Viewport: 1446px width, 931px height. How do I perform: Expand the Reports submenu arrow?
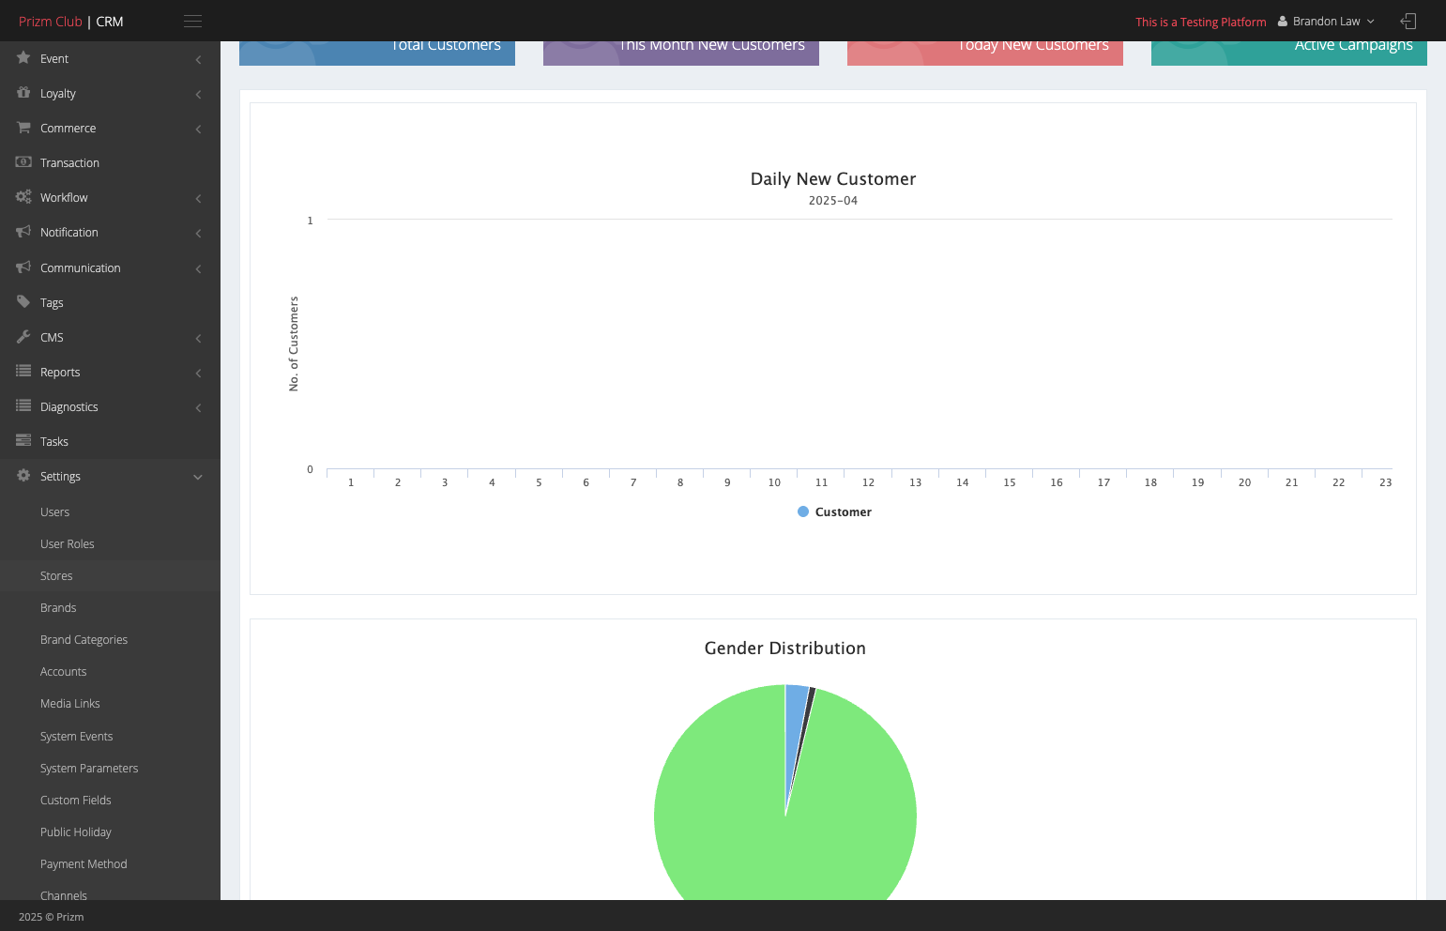click(198, 373)
